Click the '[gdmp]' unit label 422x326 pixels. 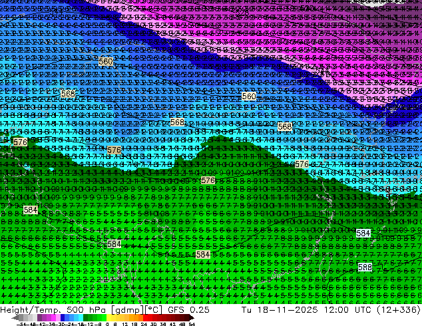[128, 310]
